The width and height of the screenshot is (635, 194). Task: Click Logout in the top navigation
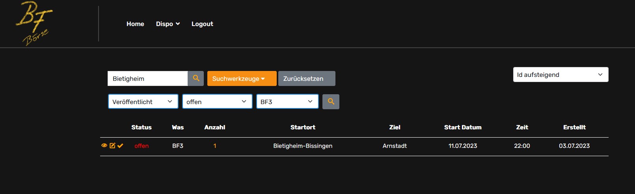point(202,24)
